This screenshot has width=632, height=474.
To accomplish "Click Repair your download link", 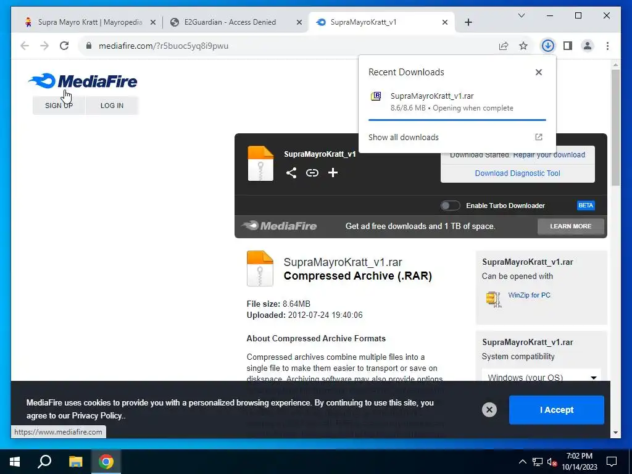I will pos(549,155).
